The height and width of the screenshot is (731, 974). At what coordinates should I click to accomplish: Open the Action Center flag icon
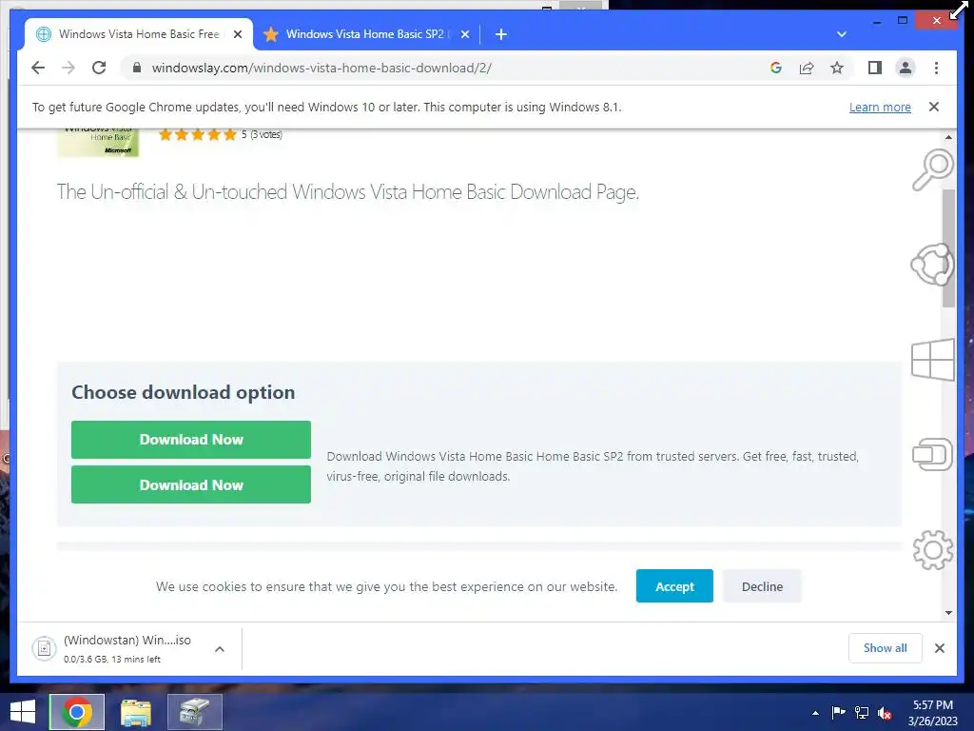pyautogui.click(x=838, y=712)
